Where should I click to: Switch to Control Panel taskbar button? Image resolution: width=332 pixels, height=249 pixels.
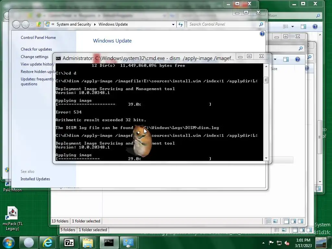(x=128, y=243)
